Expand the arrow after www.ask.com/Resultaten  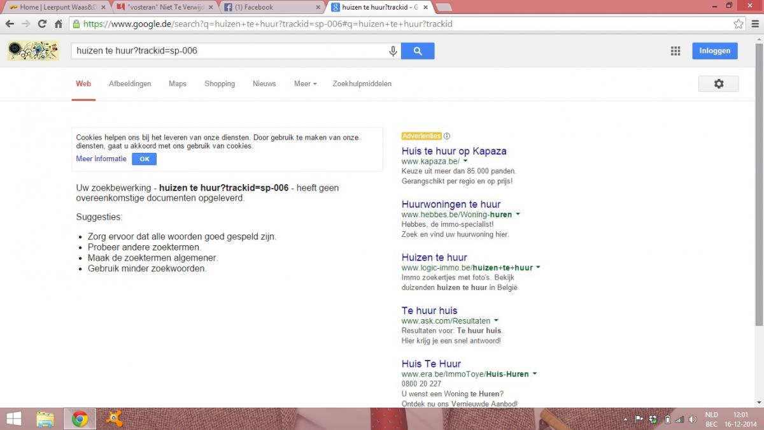click(496, 320)
